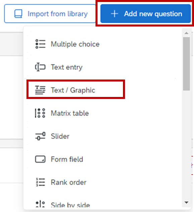This screenshot has height=212, width=194.
Task: Click the Matrix table dots icon
Action: (x=40, y=113)
